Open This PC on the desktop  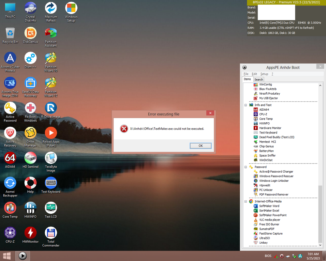(x=10, y=10)
